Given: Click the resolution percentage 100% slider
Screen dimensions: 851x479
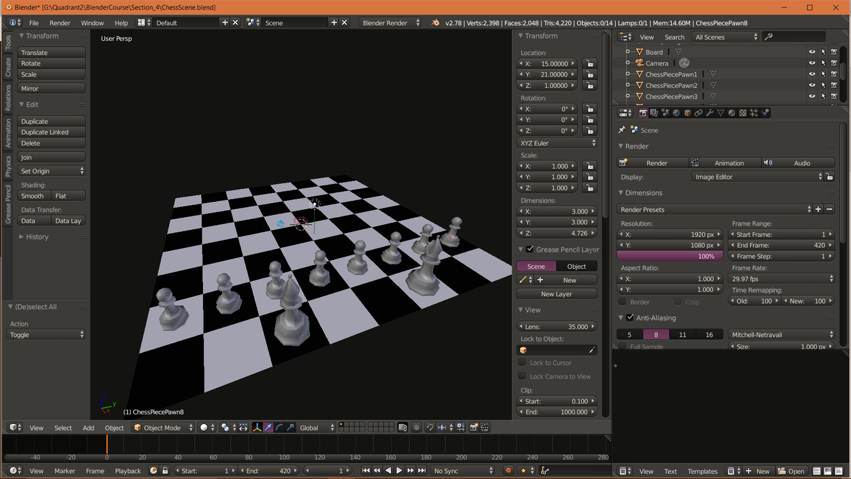Looking at the screenshot, I should (670, 256).
